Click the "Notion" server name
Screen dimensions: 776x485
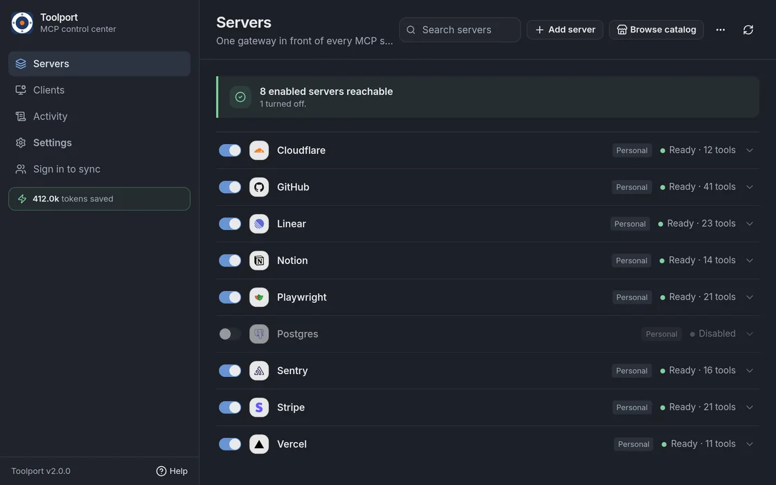(292, 261)
